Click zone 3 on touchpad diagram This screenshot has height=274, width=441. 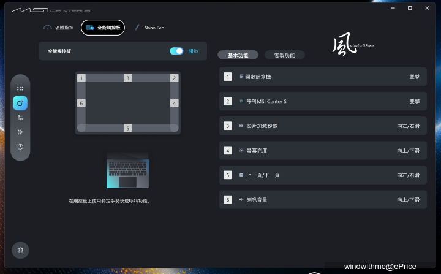click(x=127, y=78)
